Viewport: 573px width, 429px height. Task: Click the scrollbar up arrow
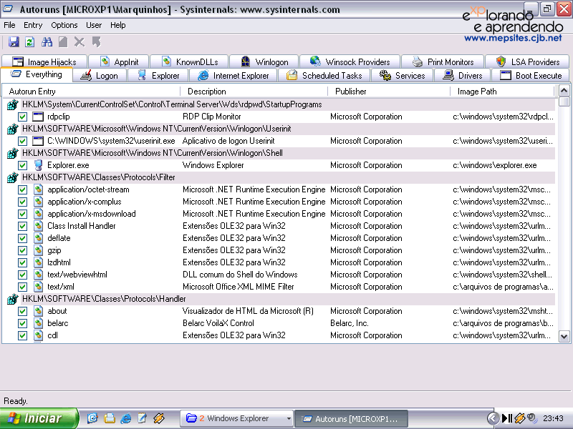pyautogui.click(x=564, y=91)
